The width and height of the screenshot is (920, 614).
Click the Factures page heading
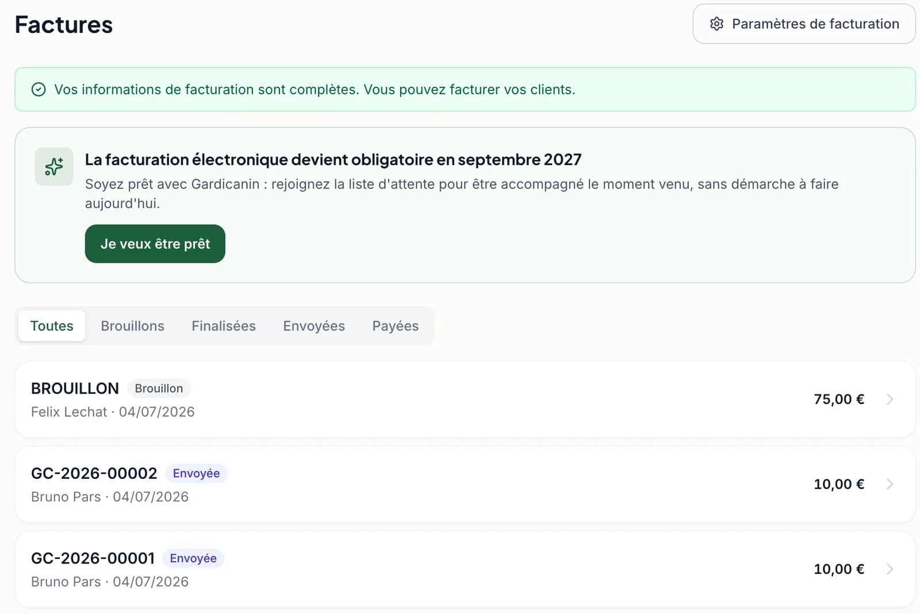tap(64, 25)
